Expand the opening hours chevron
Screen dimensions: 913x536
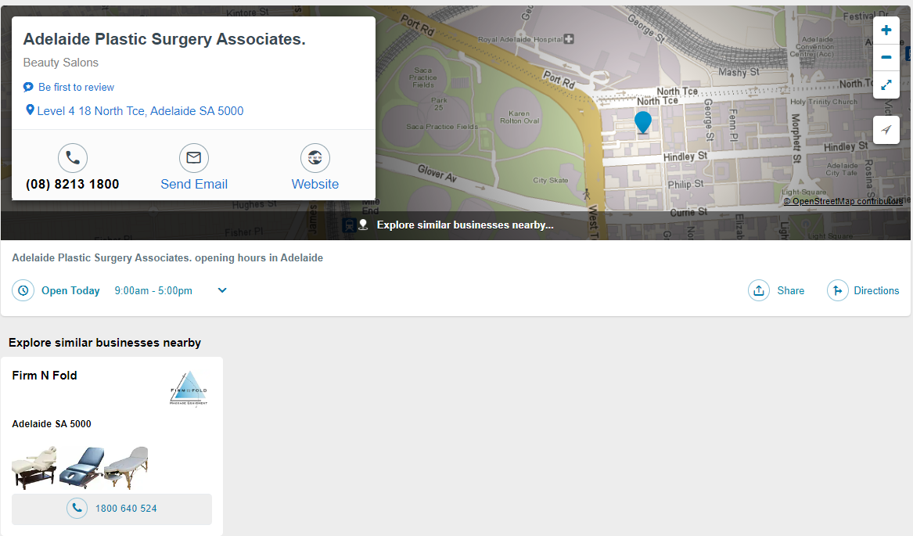coord(222,290)
